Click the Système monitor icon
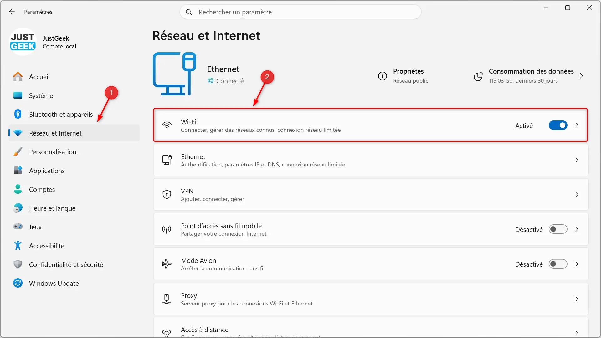 point(18,95)
